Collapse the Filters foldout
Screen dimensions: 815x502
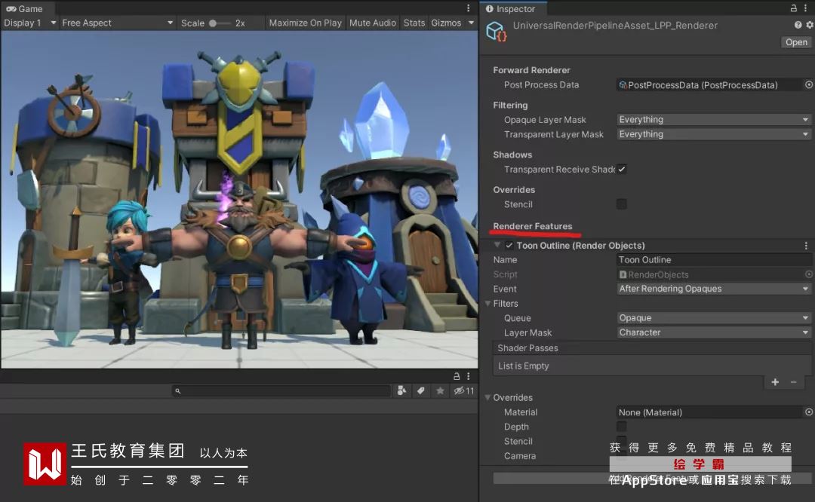(488, 303)
